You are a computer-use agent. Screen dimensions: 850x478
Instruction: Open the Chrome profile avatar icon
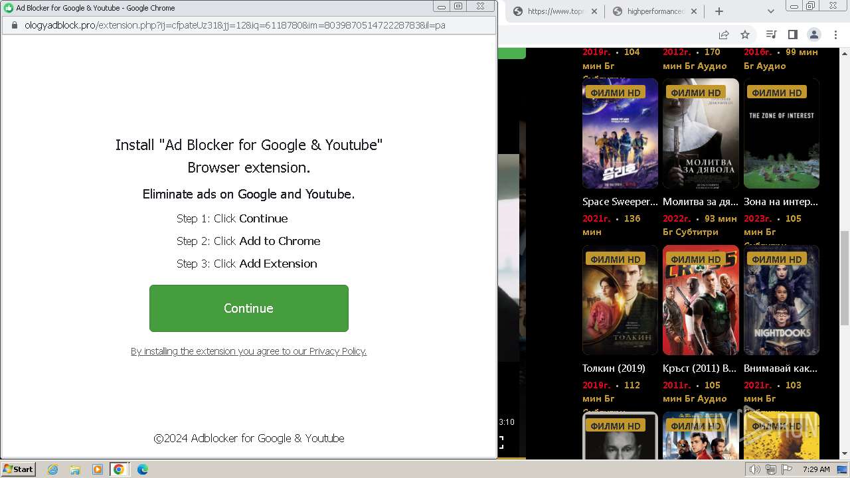point(814,35)
